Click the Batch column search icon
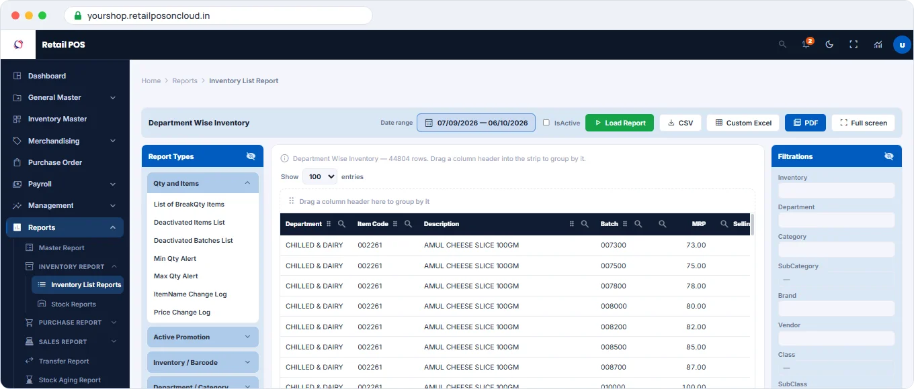The height and width of the screenshot is (389, 914). tap(638, 224)
